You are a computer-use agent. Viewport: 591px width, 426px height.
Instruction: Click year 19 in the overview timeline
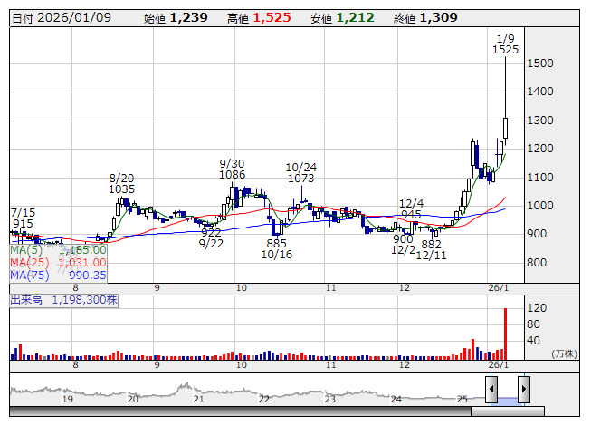(68, 399)
